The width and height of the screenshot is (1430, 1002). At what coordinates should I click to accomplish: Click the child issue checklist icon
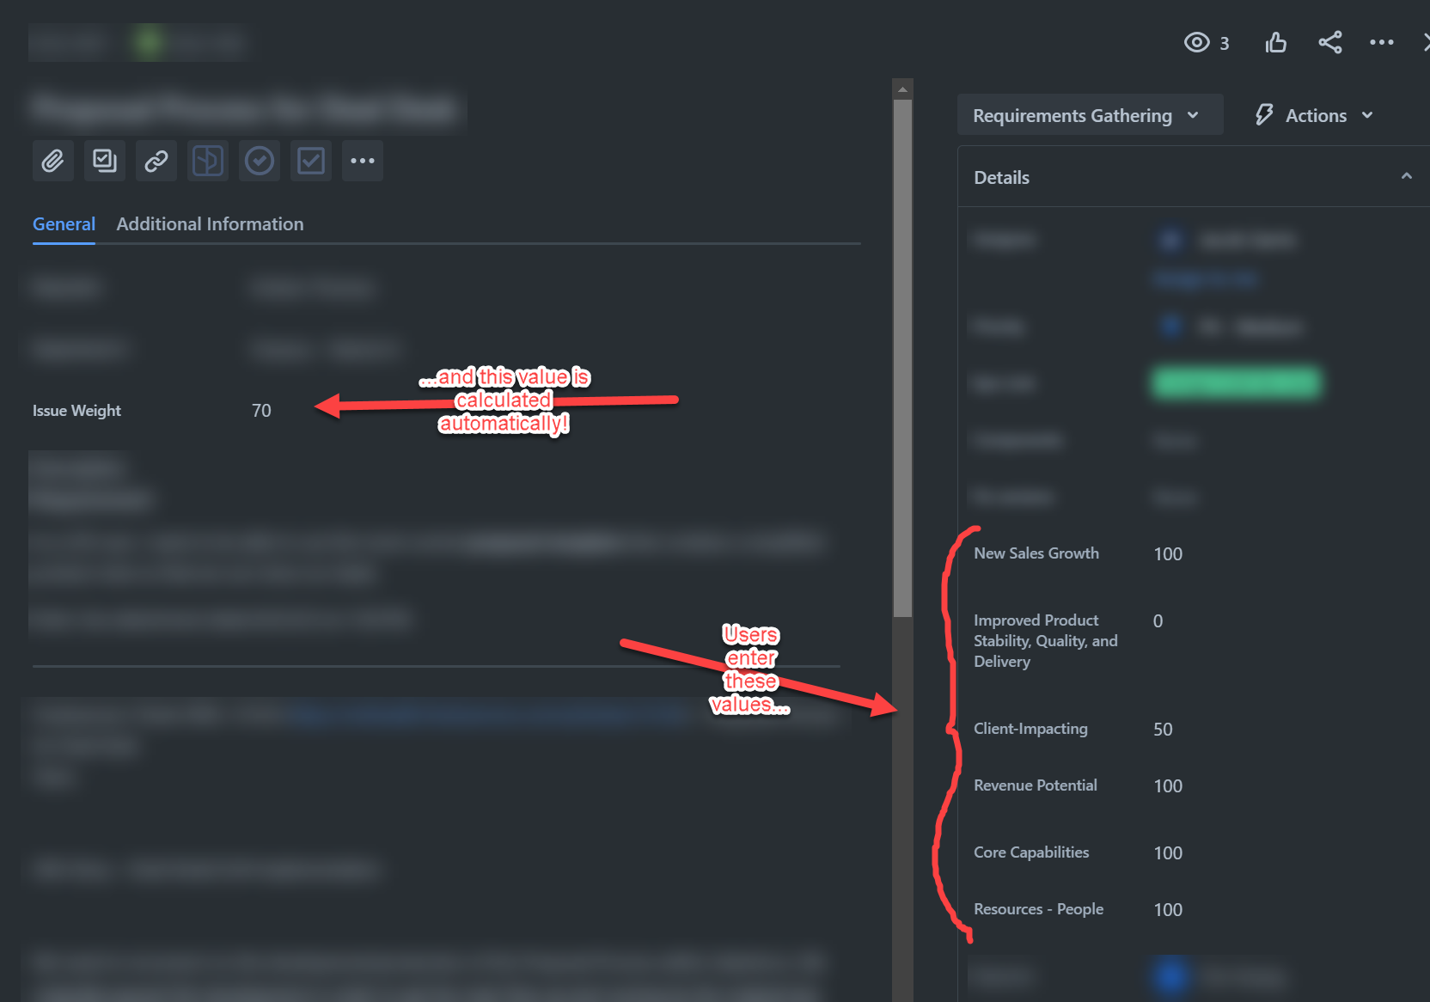coord(104,161)
